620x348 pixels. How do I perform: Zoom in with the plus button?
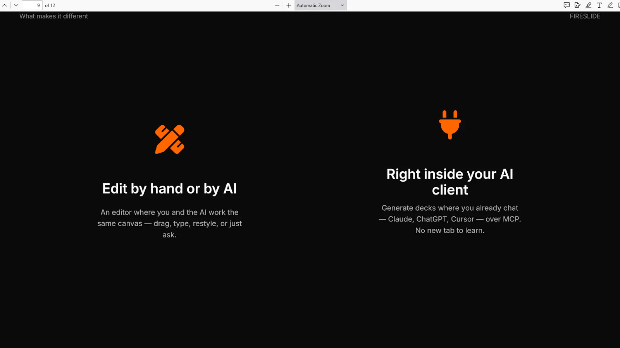289,5
